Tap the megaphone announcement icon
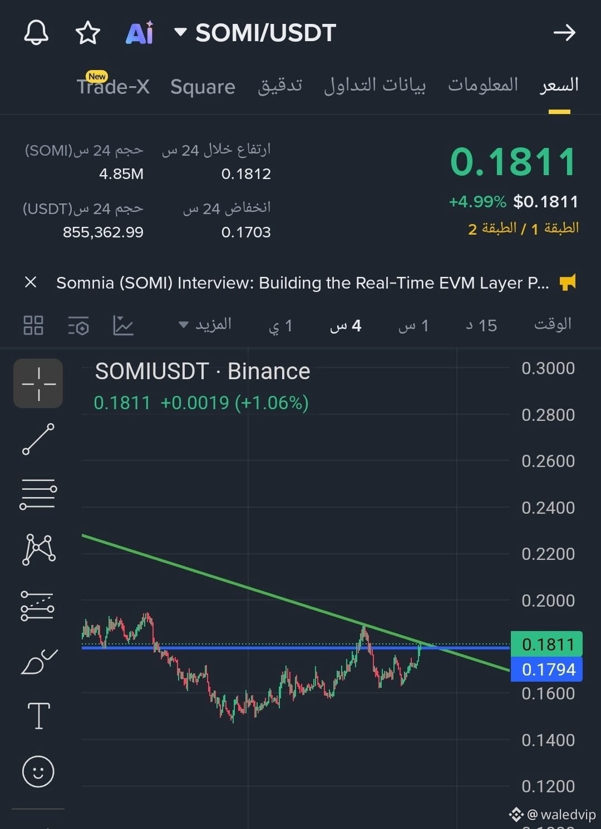601x829 pixels. pos(568,282)
